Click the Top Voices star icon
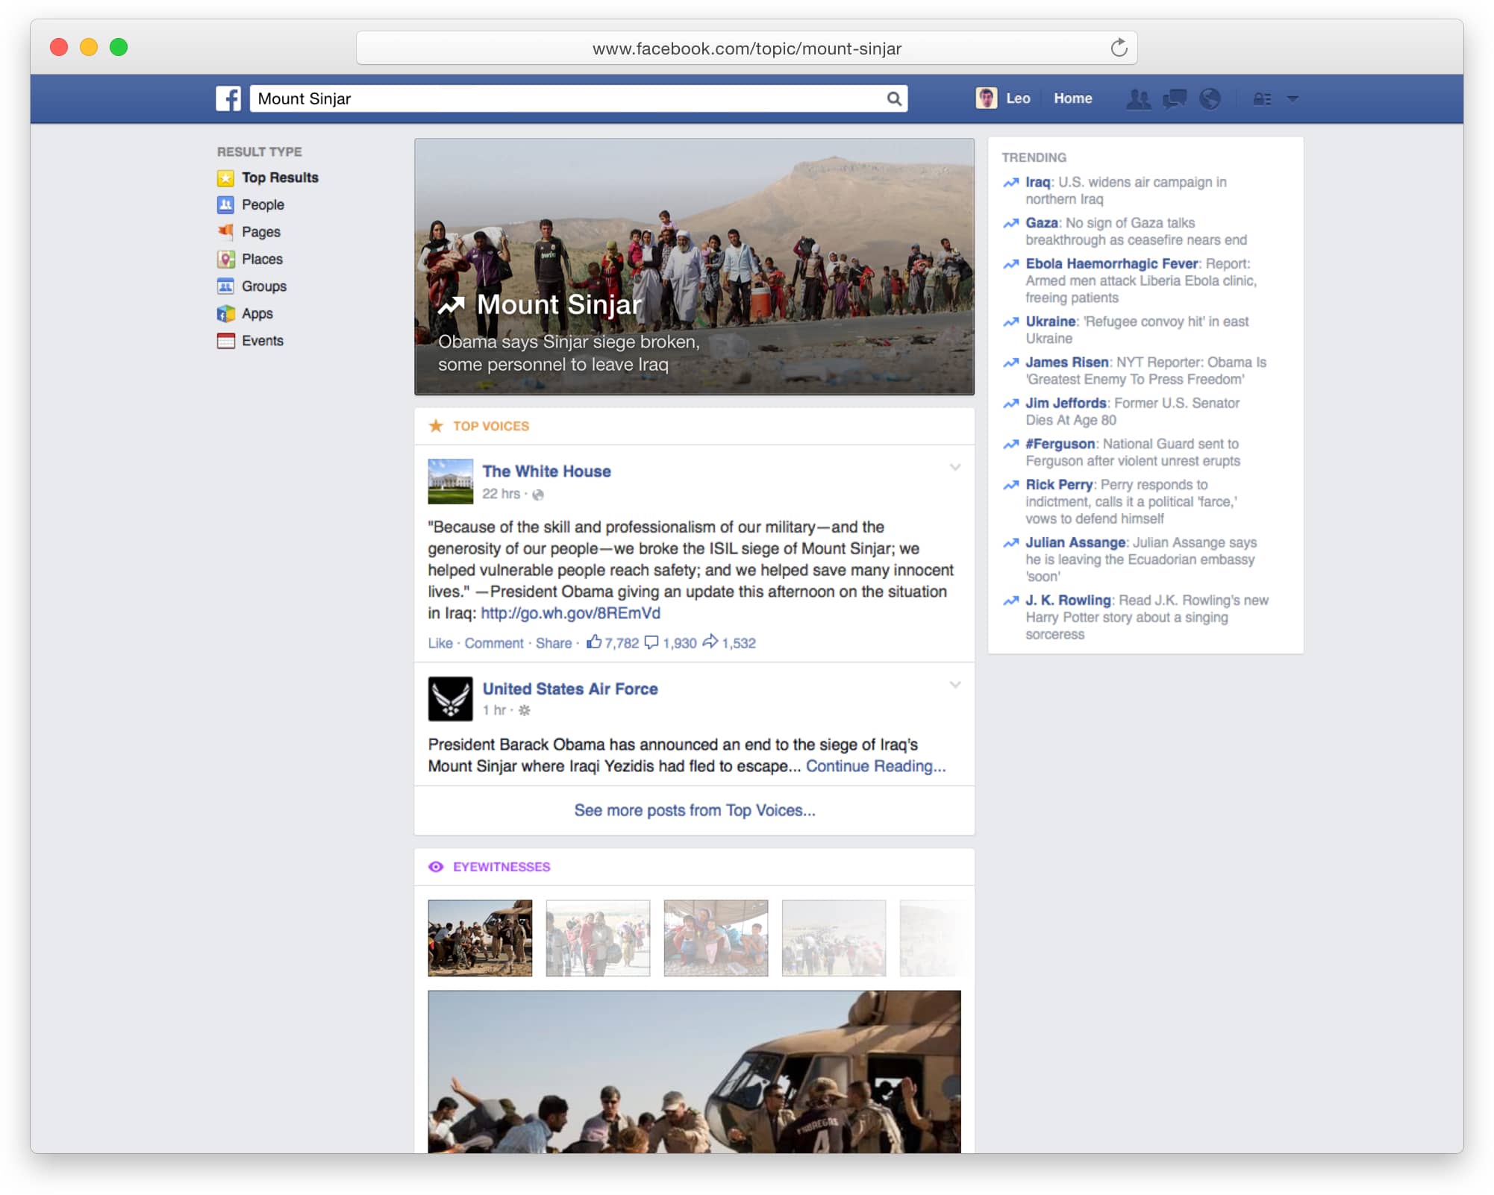1494x1195 pixels. (436, 426)
